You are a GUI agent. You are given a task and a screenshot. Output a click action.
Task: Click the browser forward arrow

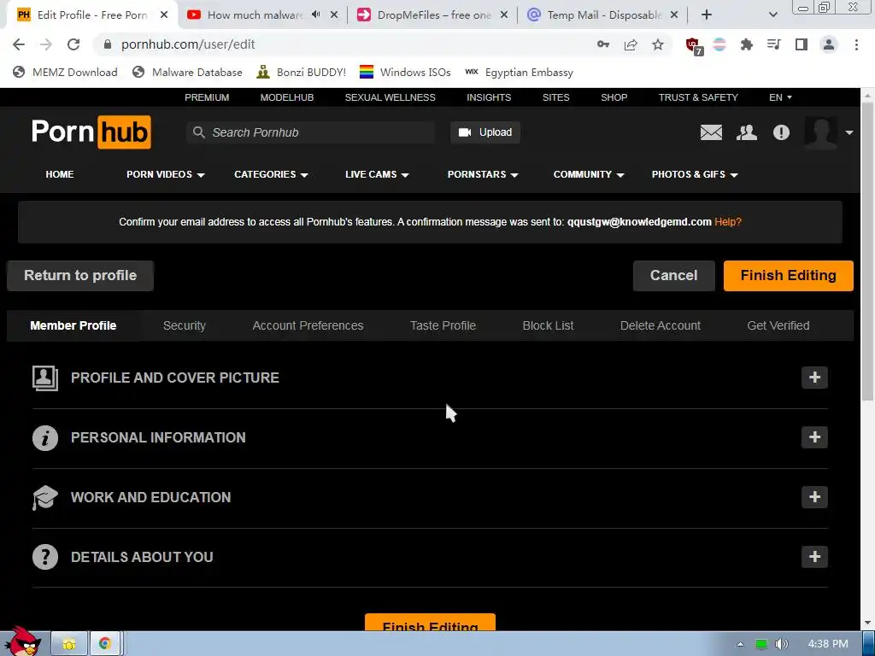click(x=46, y=44)
